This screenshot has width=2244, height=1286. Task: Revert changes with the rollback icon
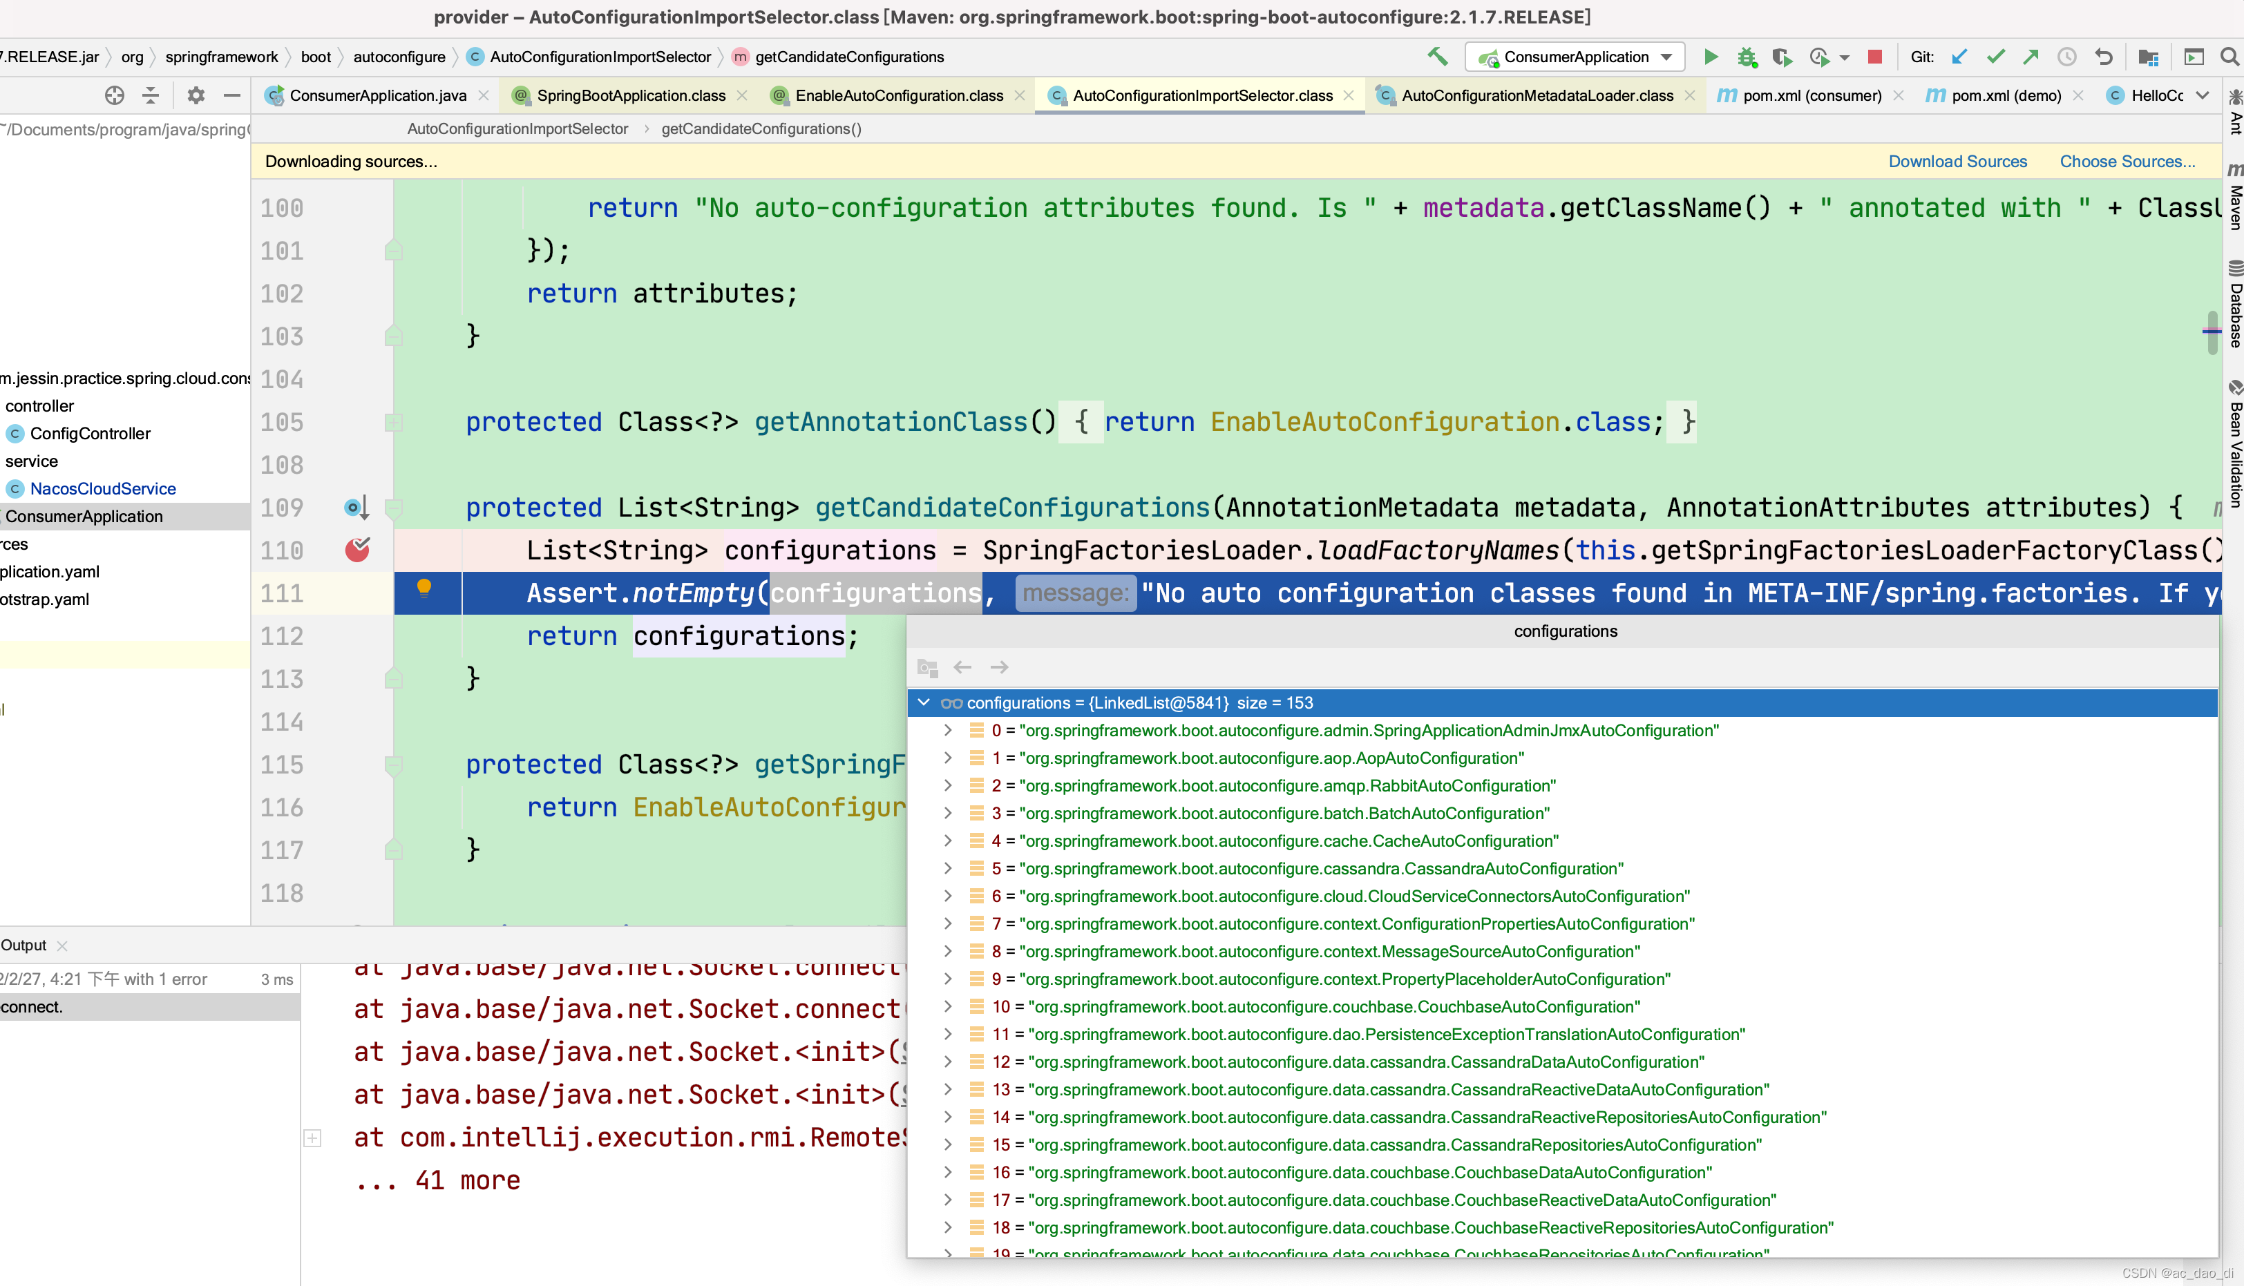click(2104, 57)
